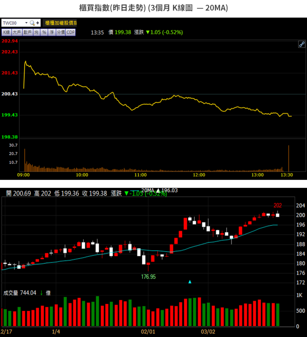Click the 176.95 low price label
This screenshot has height=337, width=307.
click(x=148, y=277)
